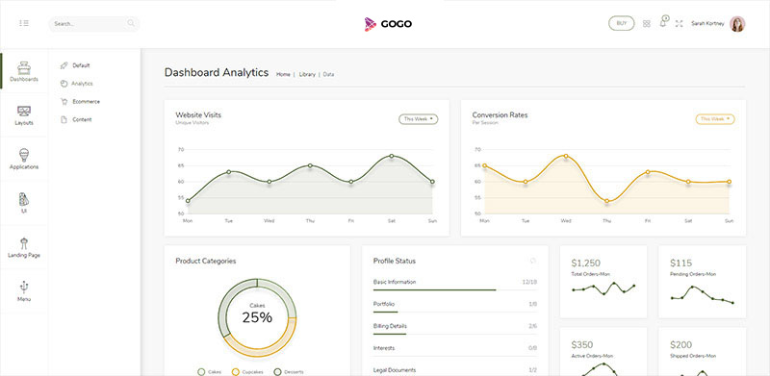Toggle the Cupcakes legend marker
This screenshot has width=770, height=376.
pyautogui.click(x=235, y=372)
